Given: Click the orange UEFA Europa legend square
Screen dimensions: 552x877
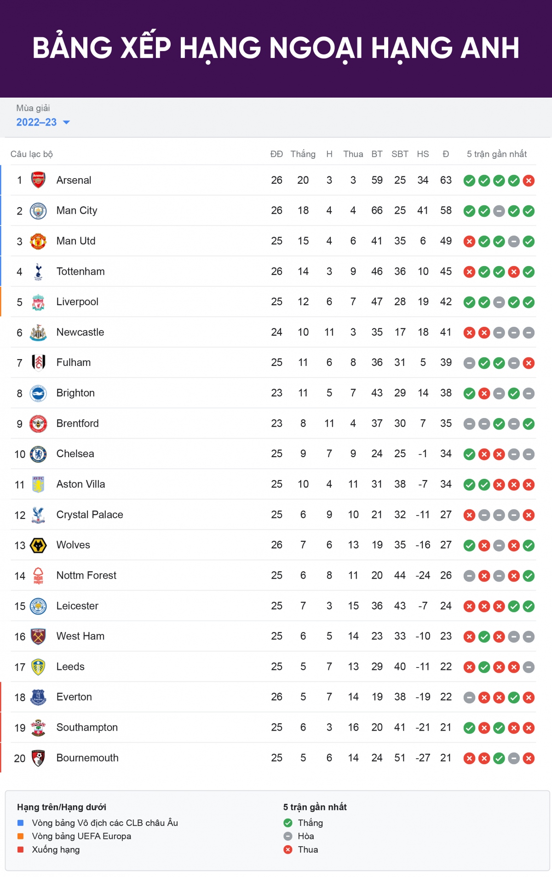Looking at the screenshot, I should (19, 836).
